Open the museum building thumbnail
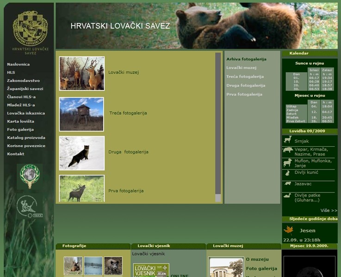 pyautogui.click(x=226, y=267)
